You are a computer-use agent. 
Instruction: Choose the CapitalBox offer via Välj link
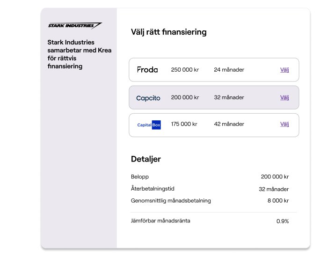[x=284, y=124]
